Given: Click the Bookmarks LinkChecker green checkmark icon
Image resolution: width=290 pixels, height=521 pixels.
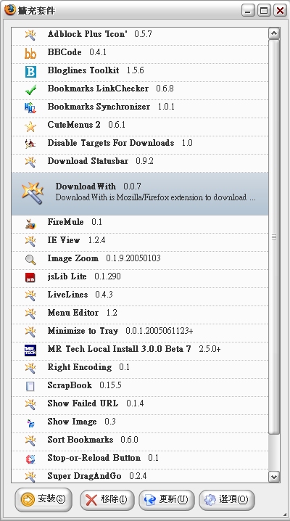Looking at the screenshot, I should click(30, 89).
